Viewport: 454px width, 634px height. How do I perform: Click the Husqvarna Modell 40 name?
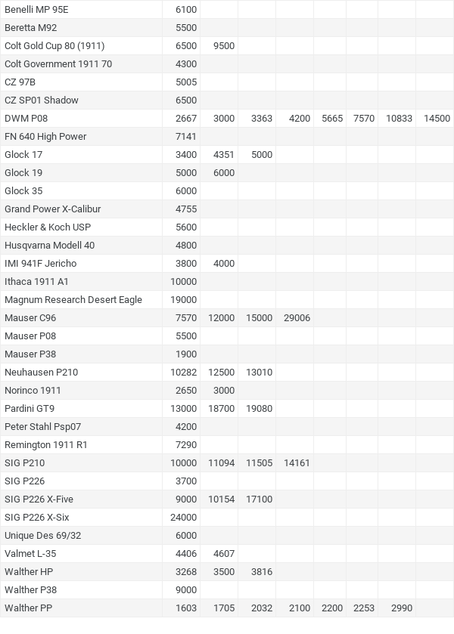point(50,246)
